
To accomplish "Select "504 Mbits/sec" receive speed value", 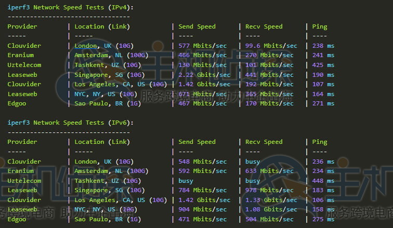I will tap(269, 219).
